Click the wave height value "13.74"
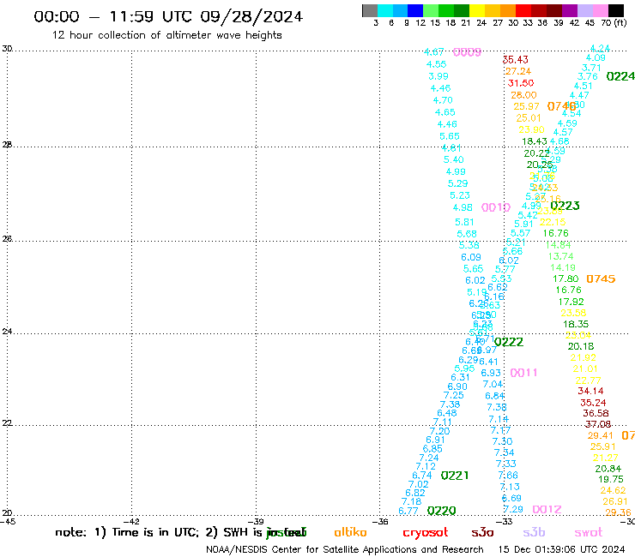The width and height of the screenshot is (635, 557). click(x=560, y=256)
